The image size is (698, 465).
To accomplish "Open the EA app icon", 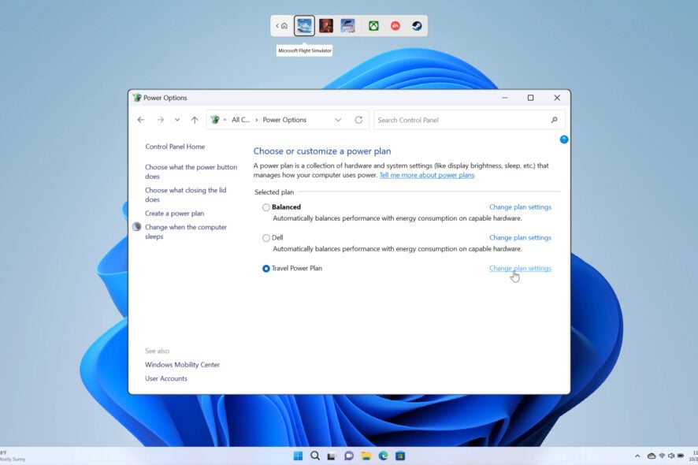I will pyautogui.click(x=395, y=26).
